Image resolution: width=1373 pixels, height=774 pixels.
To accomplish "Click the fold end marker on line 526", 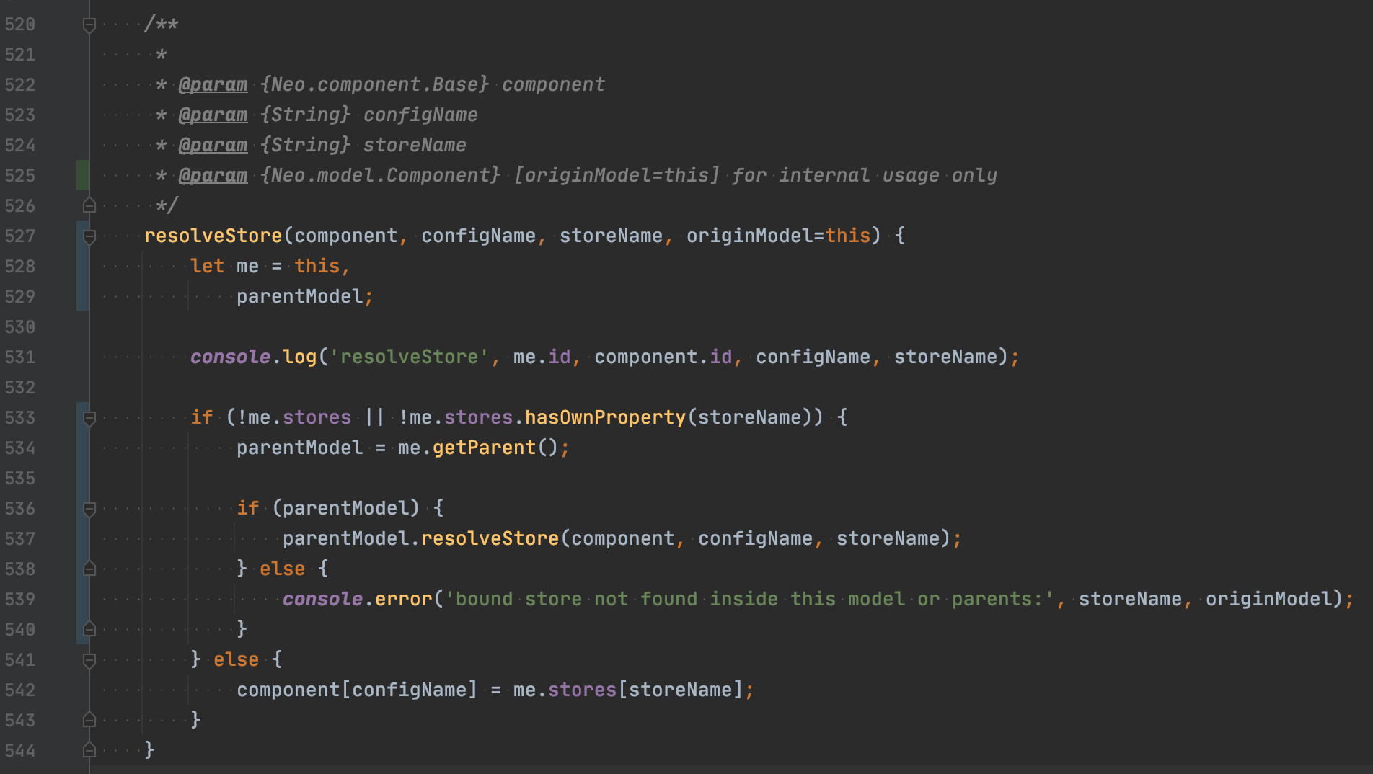I will (89, 206).
